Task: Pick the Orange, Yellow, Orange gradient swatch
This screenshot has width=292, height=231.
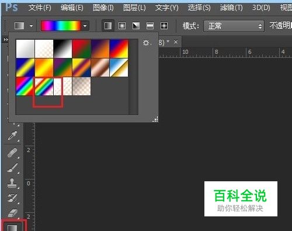Action: [x=44, y=67]
